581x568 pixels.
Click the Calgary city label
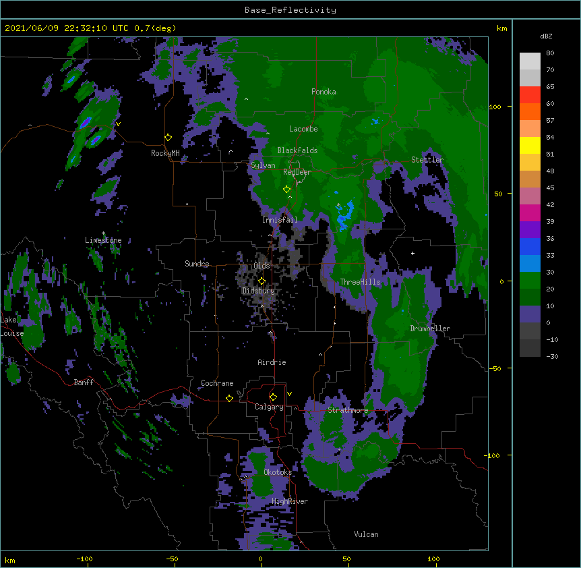pyautogui.click(x=269, y=407)
